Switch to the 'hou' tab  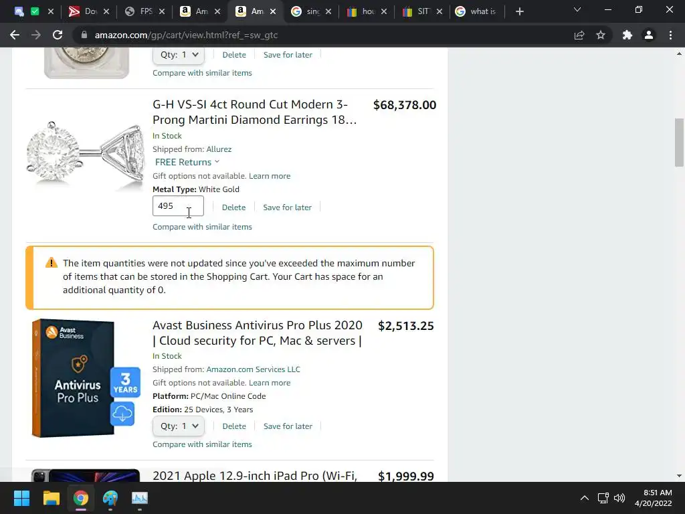click(x=361, y=11)
